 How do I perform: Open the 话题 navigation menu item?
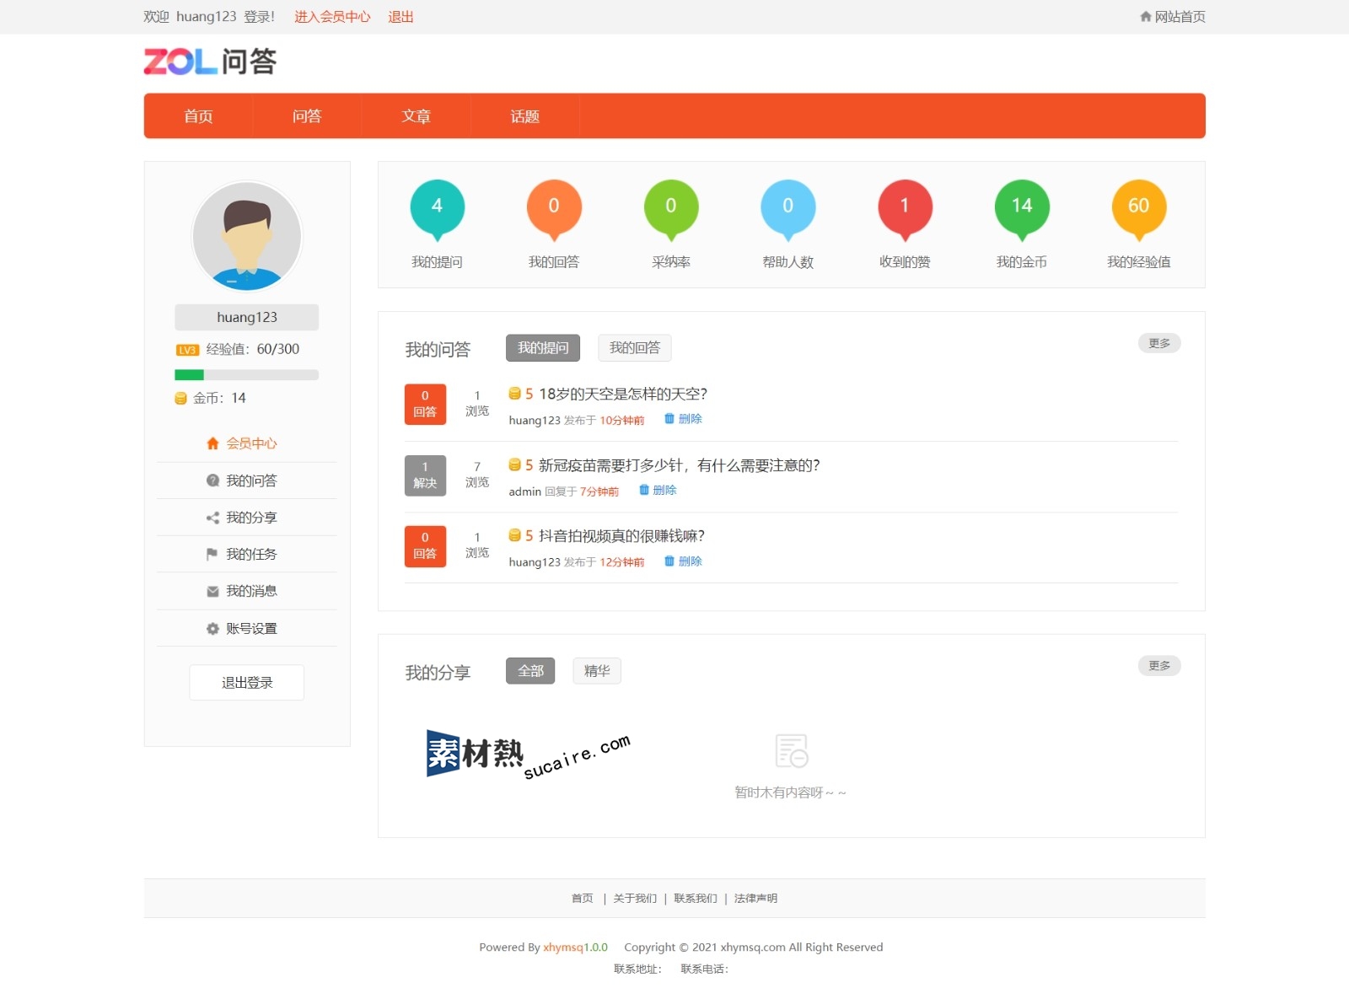pos(524,116)
